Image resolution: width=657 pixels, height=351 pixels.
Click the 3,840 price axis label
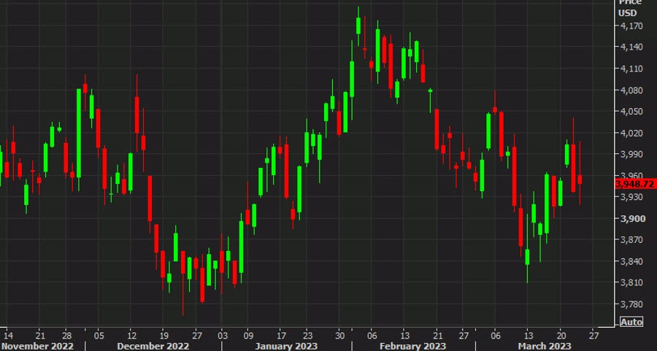click(x=631, y=261)
